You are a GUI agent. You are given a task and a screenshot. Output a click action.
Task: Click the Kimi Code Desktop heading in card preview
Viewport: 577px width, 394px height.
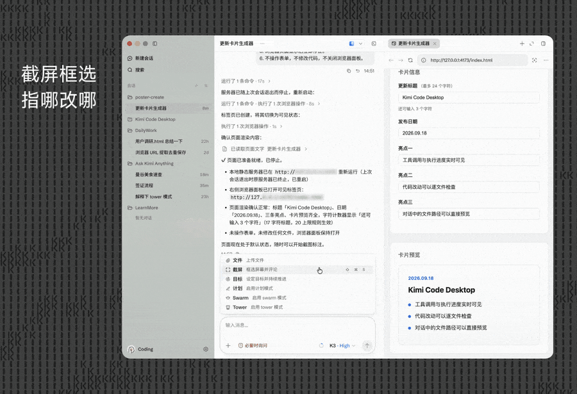coord(441,290)
